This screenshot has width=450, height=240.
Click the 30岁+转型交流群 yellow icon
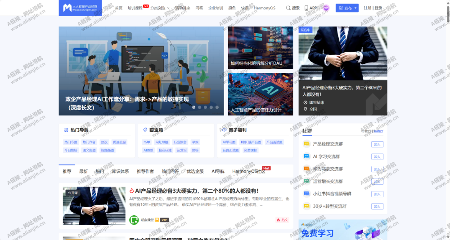tap(307, 206)
